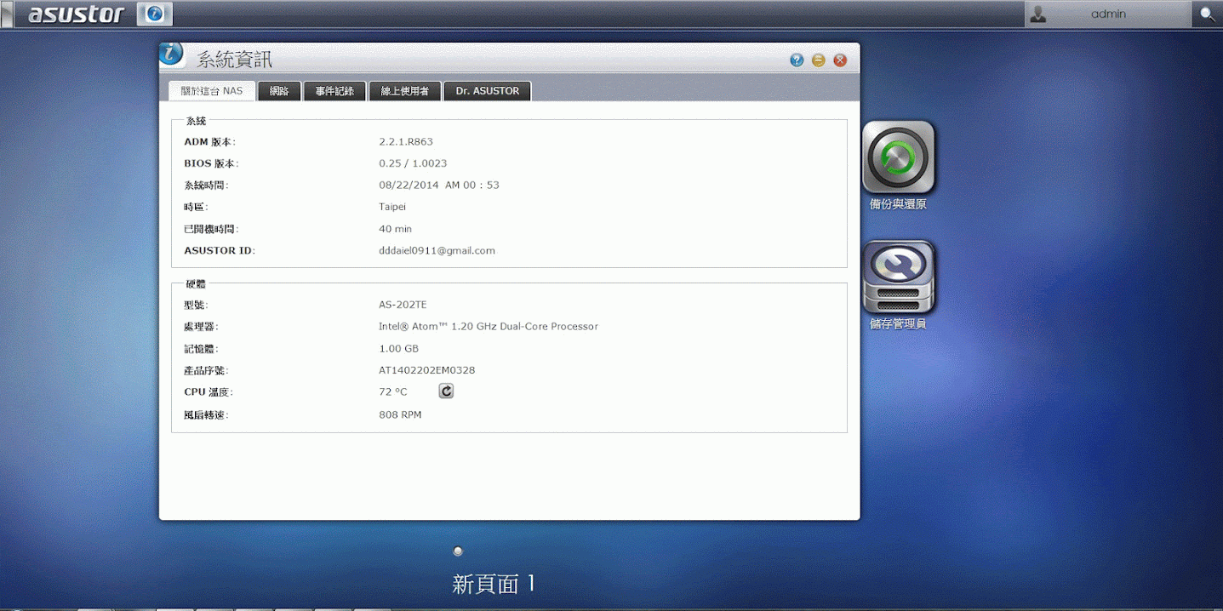This screenshot has width=1223, height=611.
Task: Click the 系統資訊 taskbar icon in top bar
Action: point(154,14)
